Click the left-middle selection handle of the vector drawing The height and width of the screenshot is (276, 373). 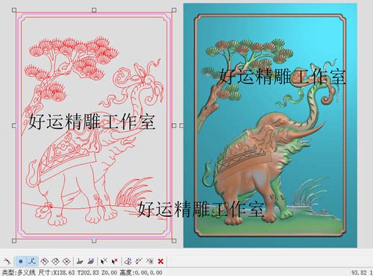(14, 125)
